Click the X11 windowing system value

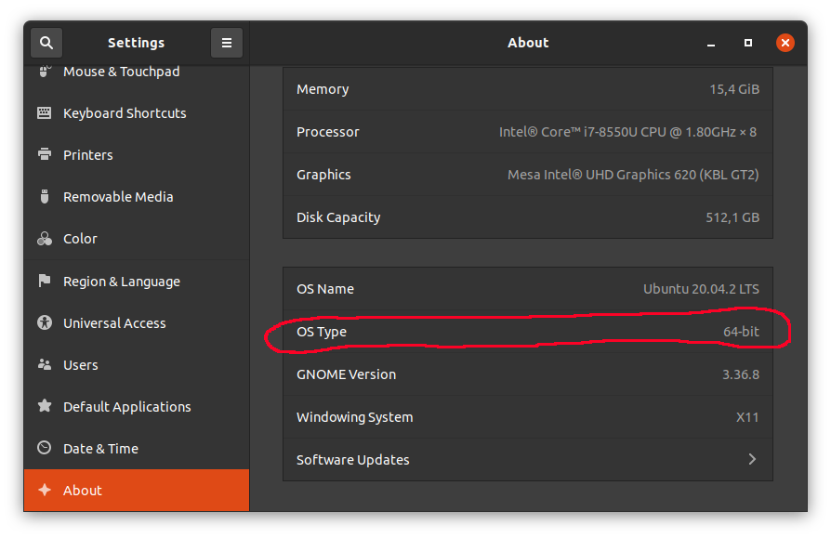tap(747, 417)
